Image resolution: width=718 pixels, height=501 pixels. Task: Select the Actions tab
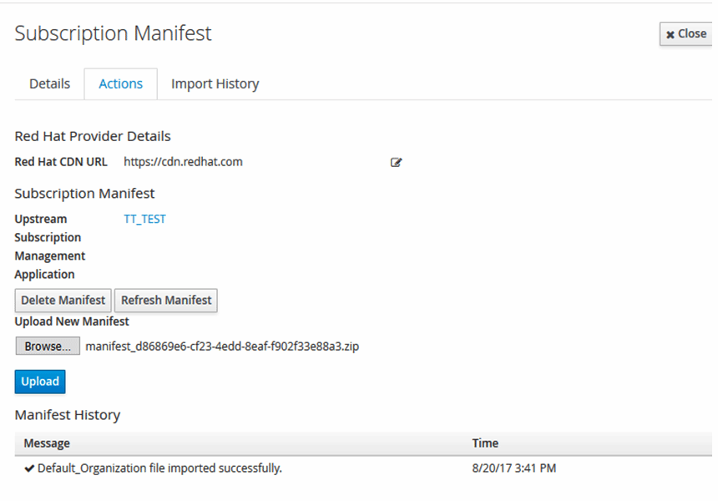(120, 83)
